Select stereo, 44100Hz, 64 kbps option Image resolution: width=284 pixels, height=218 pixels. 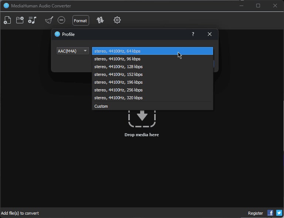152,51
